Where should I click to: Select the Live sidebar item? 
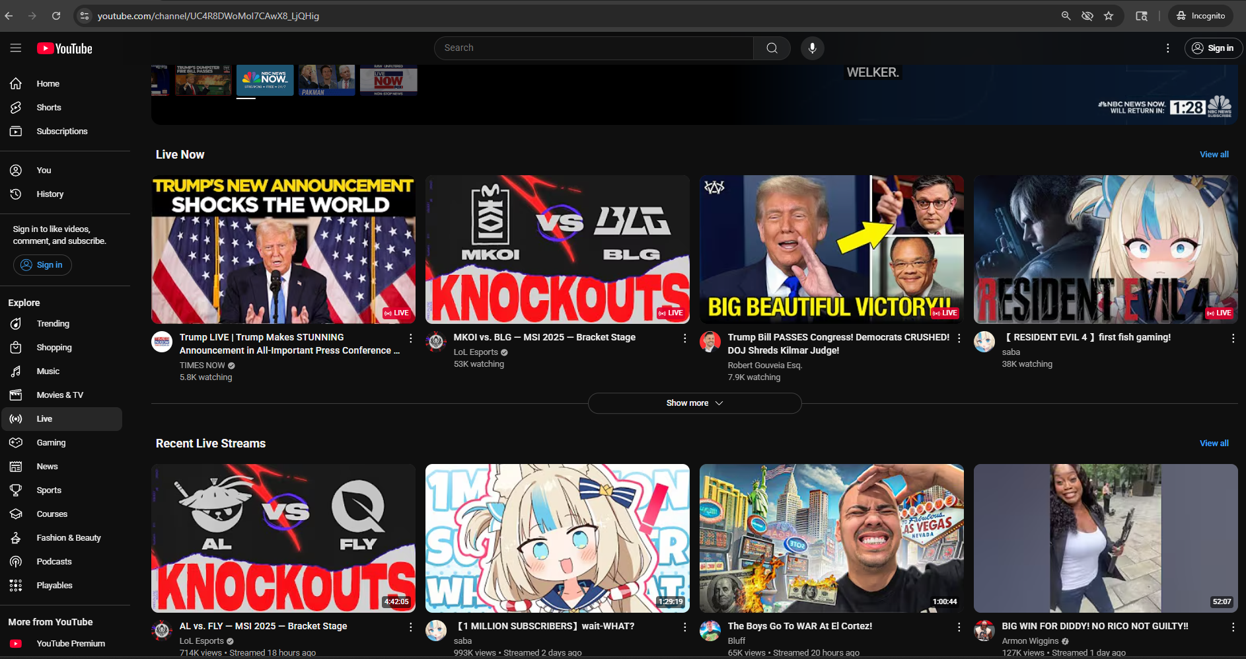pyautogui.click(x=61, y=419)
